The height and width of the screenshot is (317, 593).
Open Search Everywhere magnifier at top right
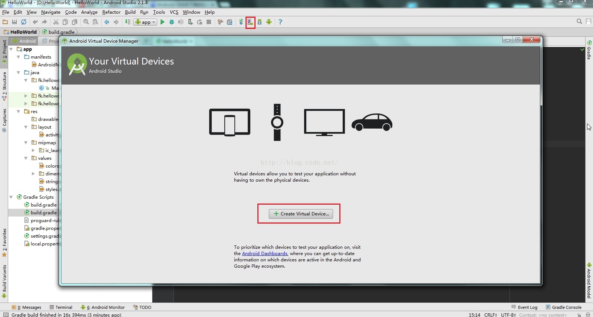(x=579, y=22)
